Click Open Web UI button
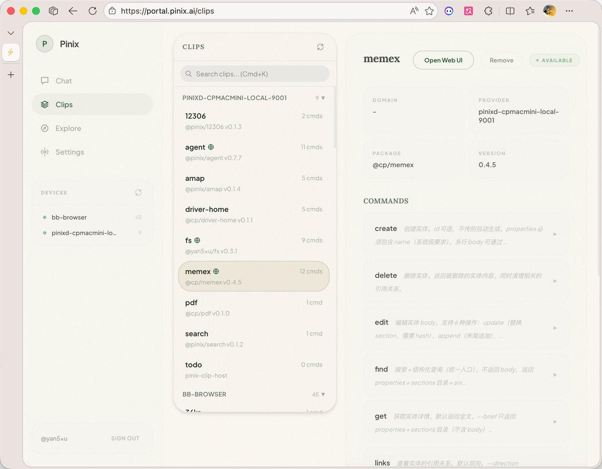Image resolution: width=602 pixels, height=469 pixels. 443,60
